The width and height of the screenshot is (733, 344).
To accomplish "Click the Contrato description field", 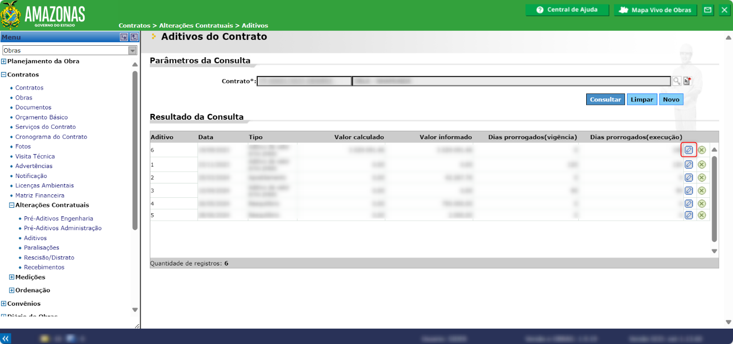I will (512, 81).
